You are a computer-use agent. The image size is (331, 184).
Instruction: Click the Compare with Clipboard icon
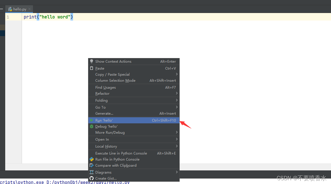click(x=92, y=165)
